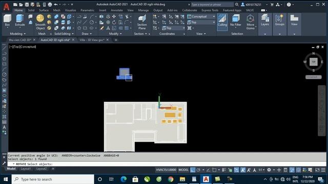Click the Rotate tool in Modify panel
This screenshot has width=328, height=184.
click(114, 22)
